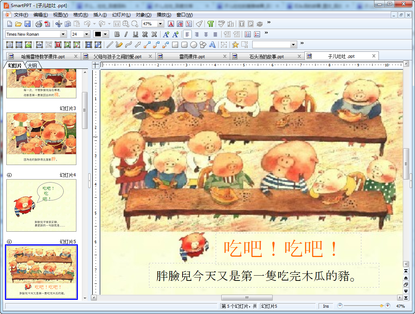Increase font size with A up arrow
415x314 pixels.
(166, 34)
